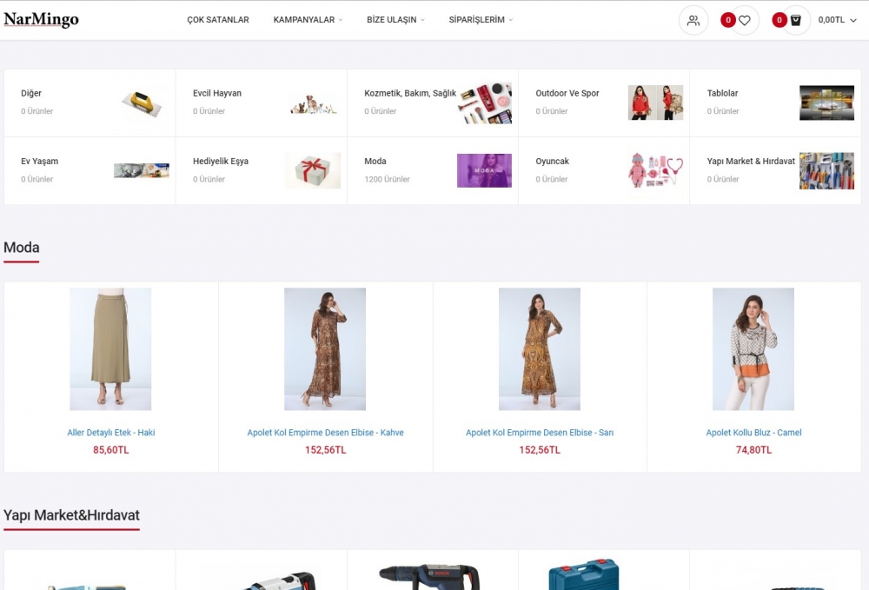Click the Yapı Market&Hırdavat section heading

(x=71, y=515)
